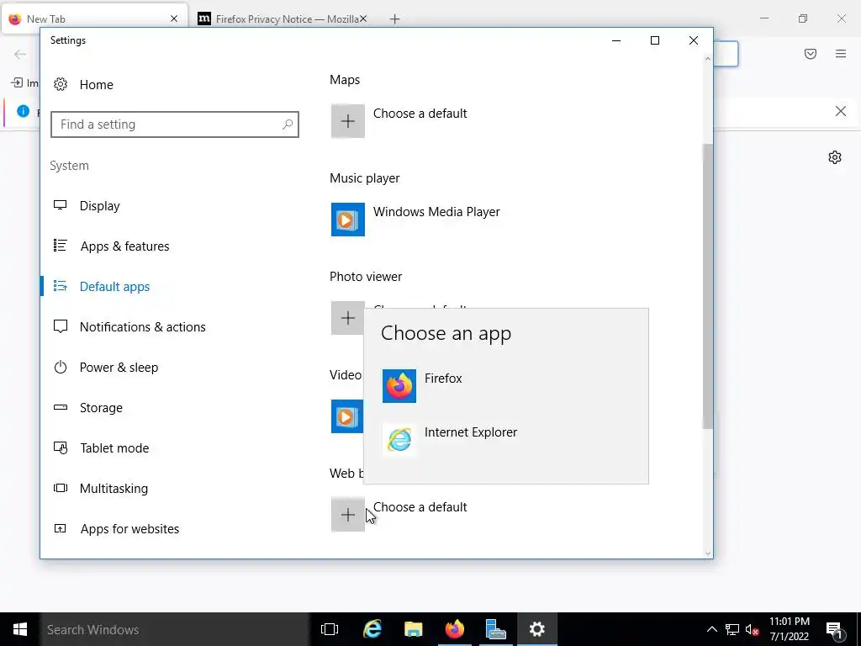Screen dimensions: 861x646
Task: Click the Settings window vertical scrollbar
Action: pyautogui.click(x=707, y=286)
